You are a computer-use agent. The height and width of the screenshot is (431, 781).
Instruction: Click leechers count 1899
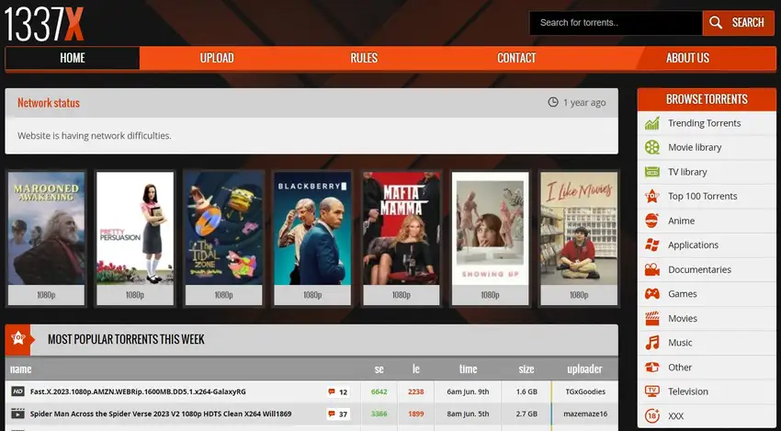click(x=416, y=414)
